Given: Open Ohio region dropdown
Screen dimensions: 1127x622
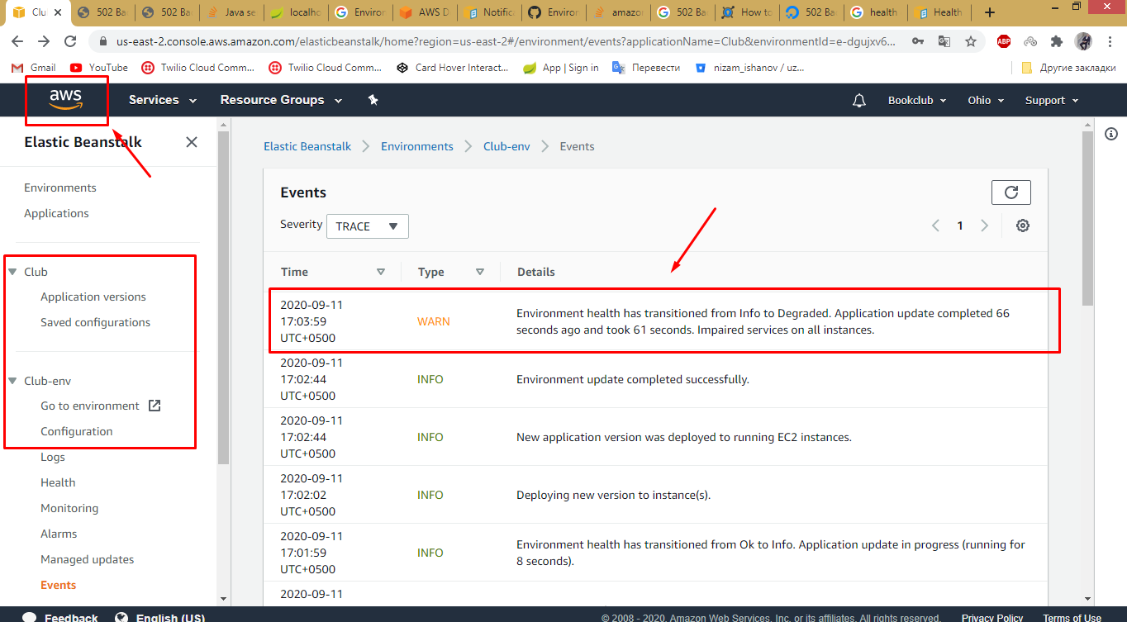Looking at the screenshot, I should [986, 100].
